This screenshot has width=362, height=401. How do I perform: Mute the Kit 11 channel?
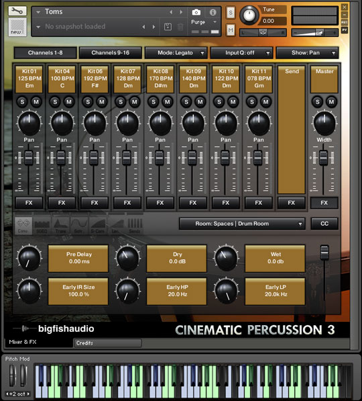tap(265, 102)
